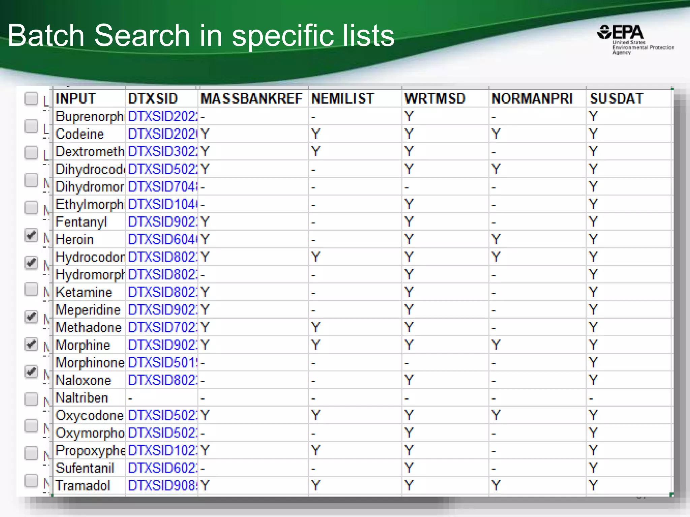Open the DTXSID link for Oxycodone
The image size is (690, 517).
pos(163,415)
